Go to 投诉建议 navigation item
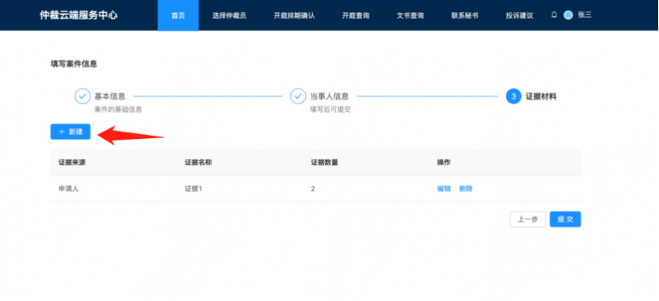Image resolution: width=659 pixels, height=301 pixels. [x=520, y=16]
